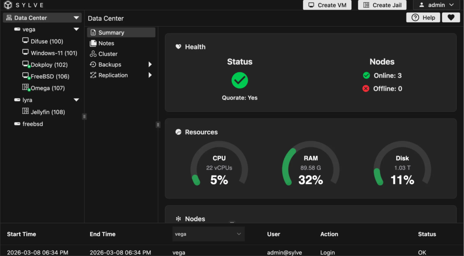This screenshot has height=256, width=464.
Task: Collapse the vega node arrow
Action: (76, 29)
